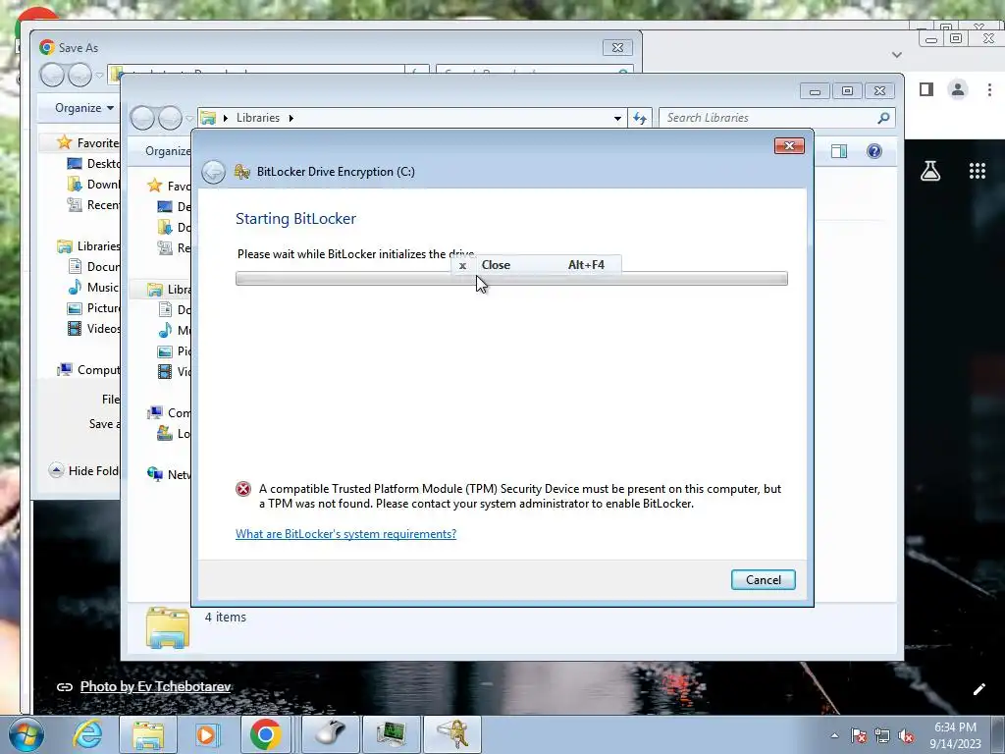Click the network tray icon

[882, 735]
